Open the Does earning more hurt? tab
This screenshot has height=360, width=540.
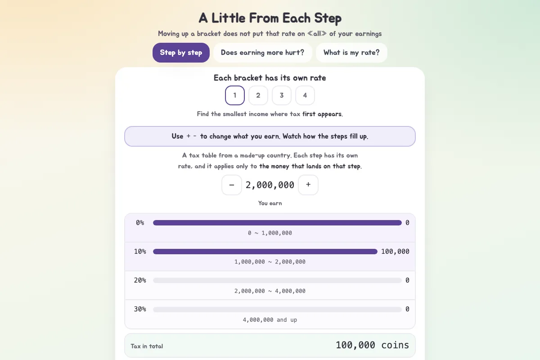tap(263, 53)
